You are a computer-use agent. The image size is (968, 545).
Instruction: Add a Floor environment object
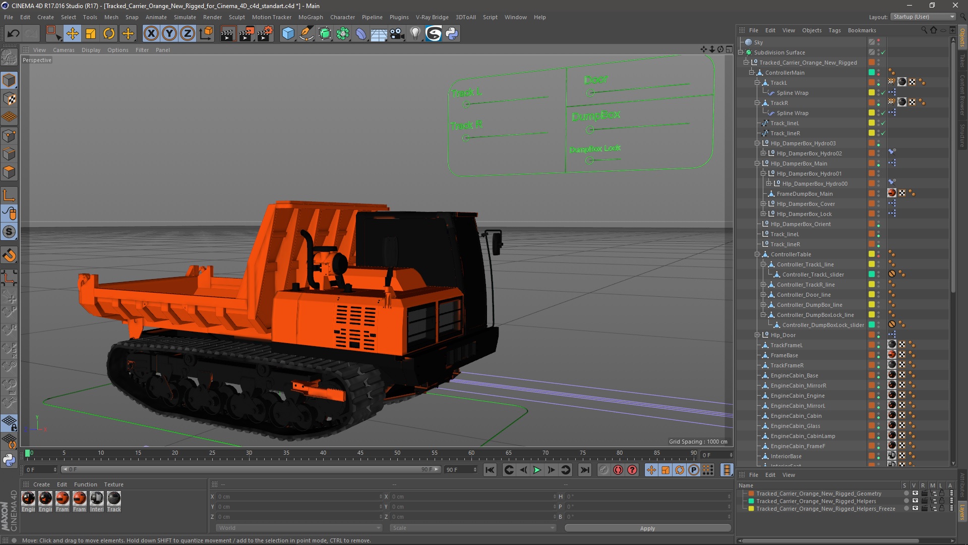(x=379, y=34)
